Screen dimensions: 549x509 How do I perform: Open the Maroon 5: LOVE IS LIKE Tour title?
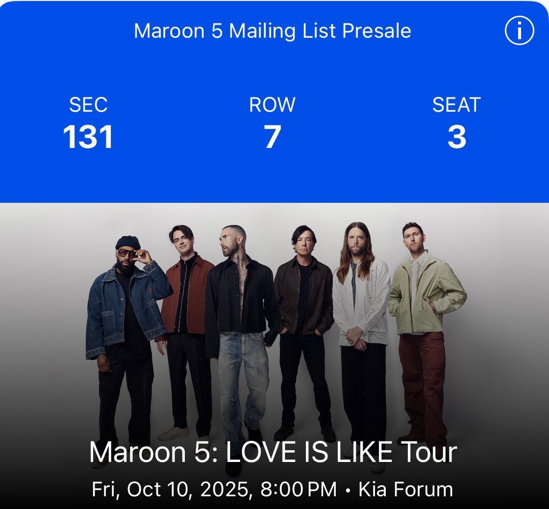[x=273, y=452]
